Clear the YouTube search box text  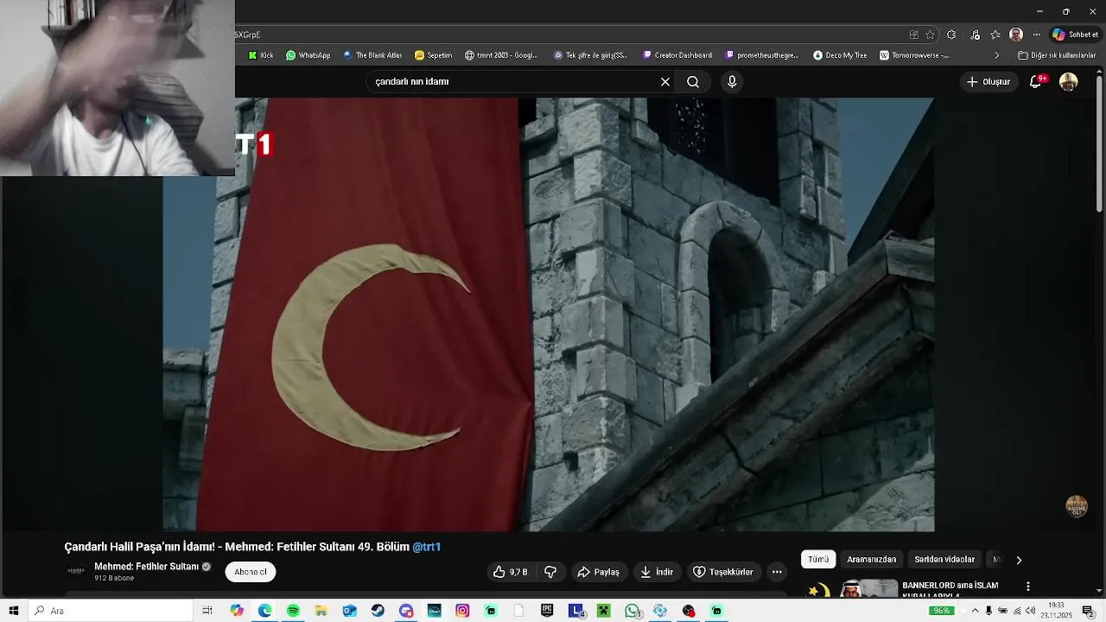[x=665, y=81]
